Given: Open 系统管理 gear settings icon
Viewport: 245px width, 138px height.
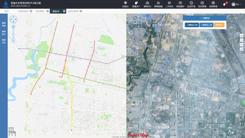Looking at the screenshot, I should (213, 4).
